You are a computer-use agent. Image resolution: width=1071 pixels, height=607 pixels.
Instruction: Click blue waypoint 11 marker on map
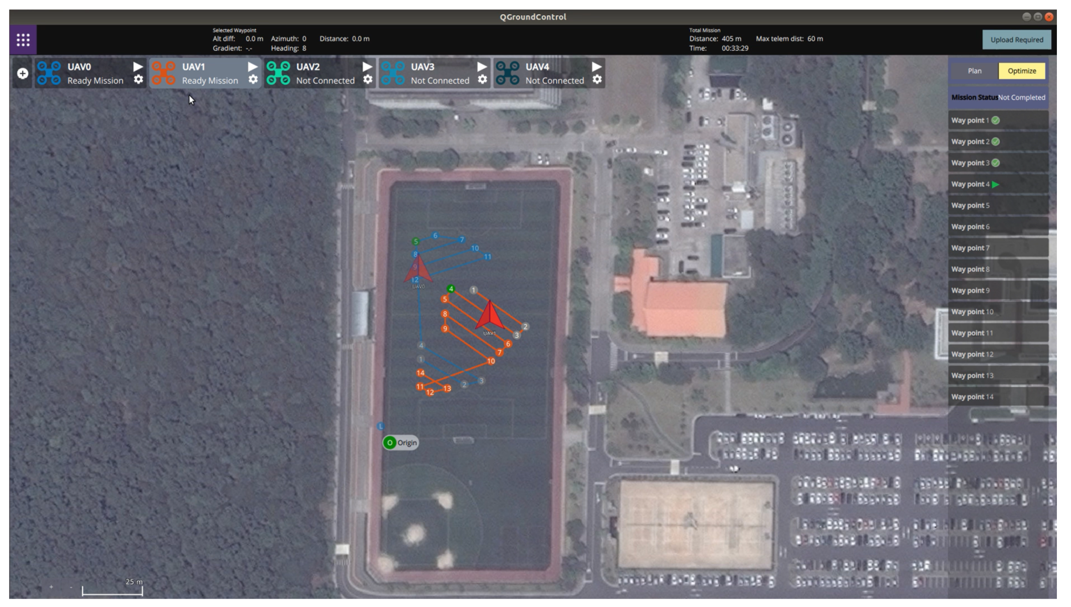[487, 257]
